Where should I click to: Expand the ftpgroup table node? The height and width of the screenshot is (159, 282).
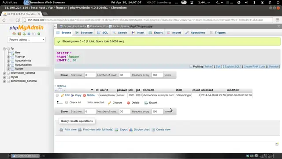(8, 57)
